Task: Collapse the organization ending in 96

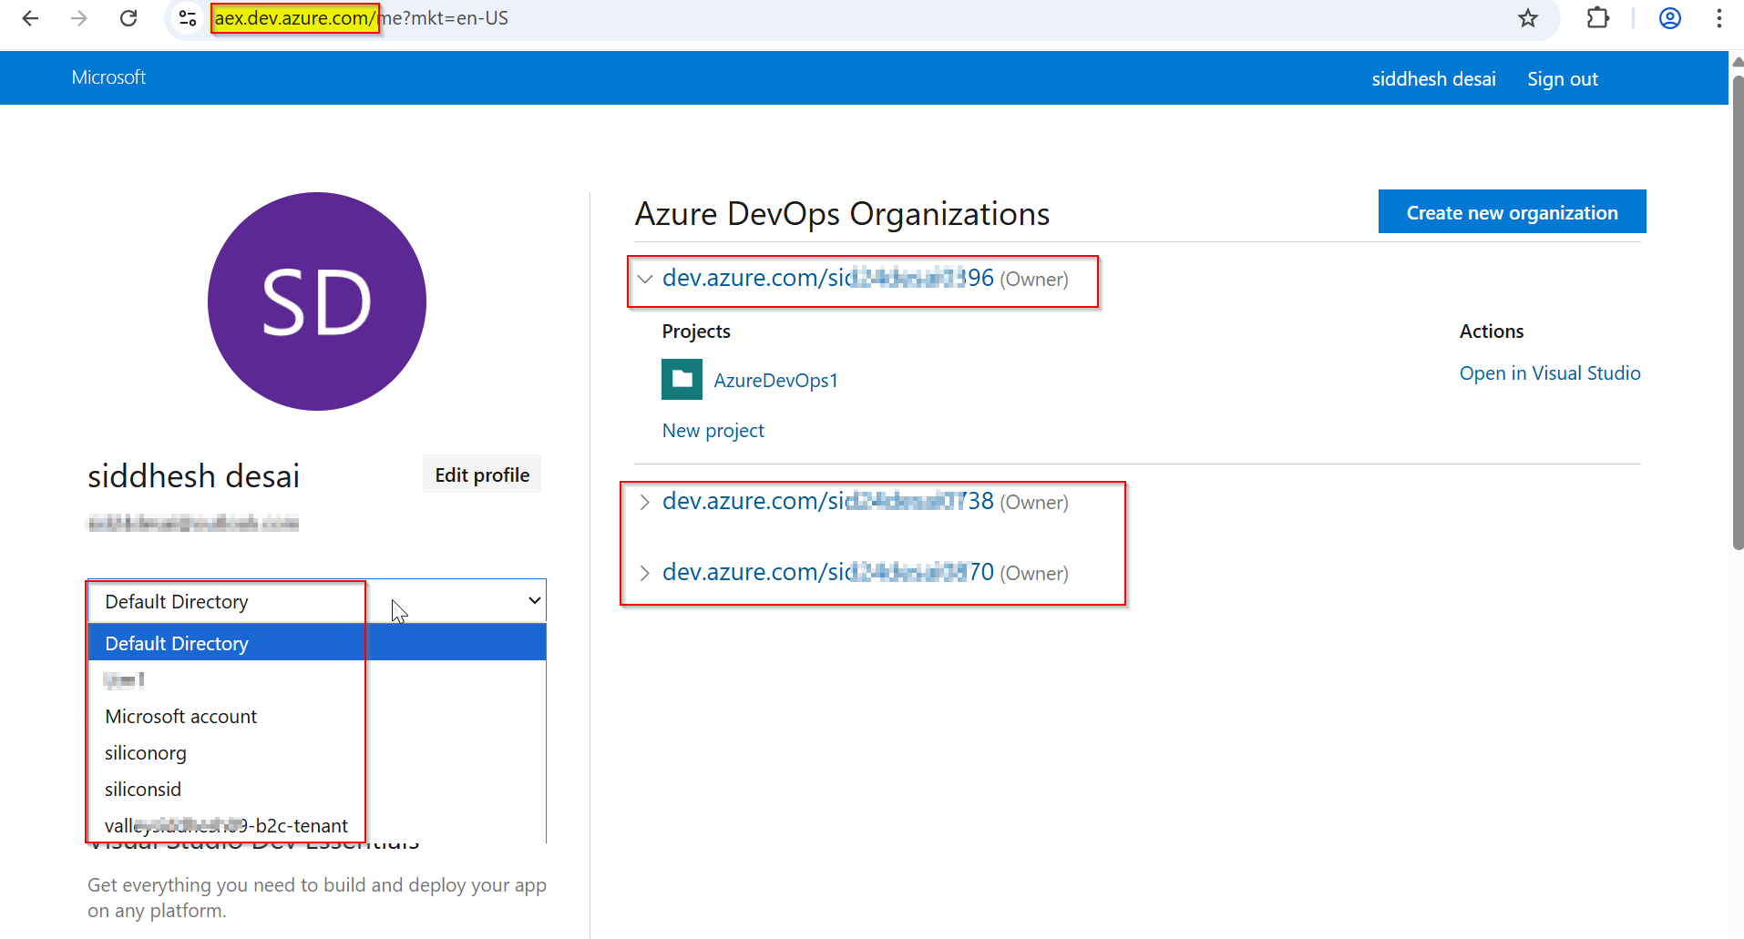Action: pyautogui.click(x=645, y=279)
